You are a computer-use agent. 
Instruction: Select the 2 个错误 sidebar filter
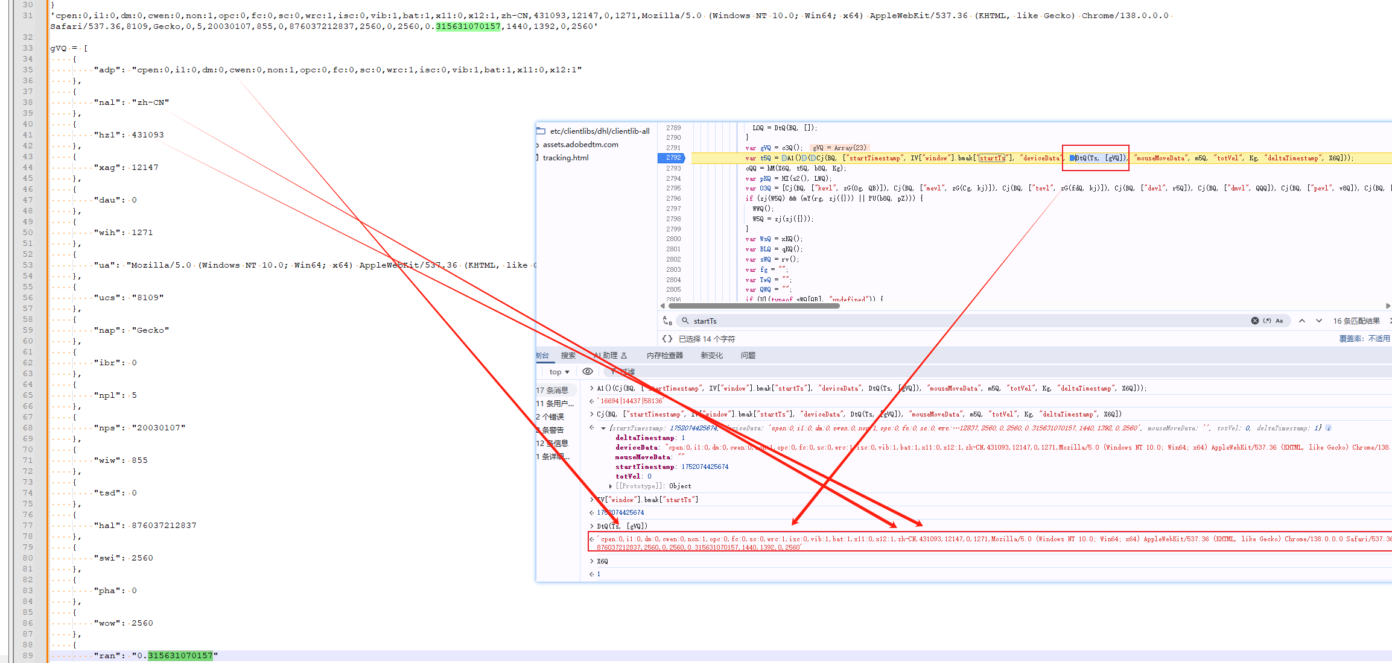click(550, 416)
